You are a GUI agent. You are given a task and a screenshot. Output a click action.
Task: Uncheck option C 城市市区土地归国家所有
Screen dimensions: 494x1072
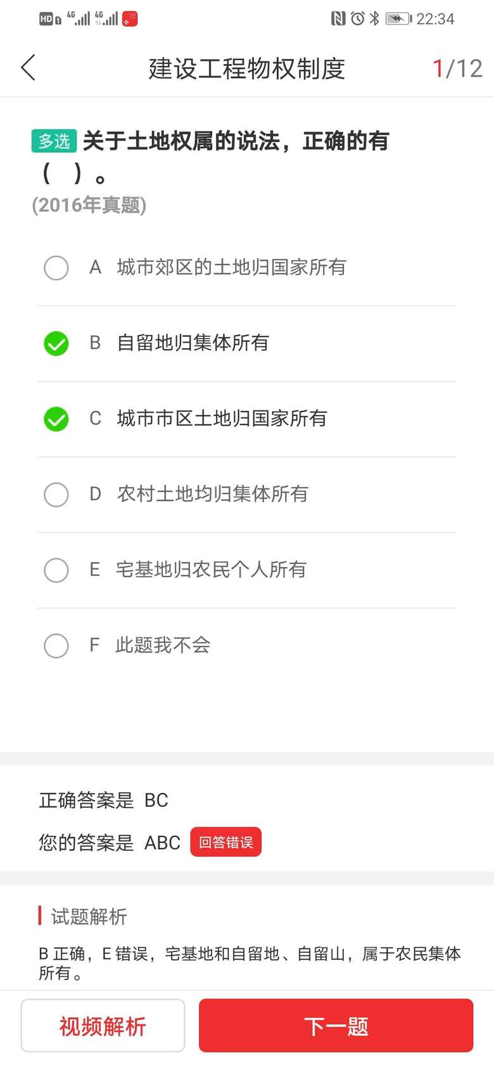tap(56, 419)
